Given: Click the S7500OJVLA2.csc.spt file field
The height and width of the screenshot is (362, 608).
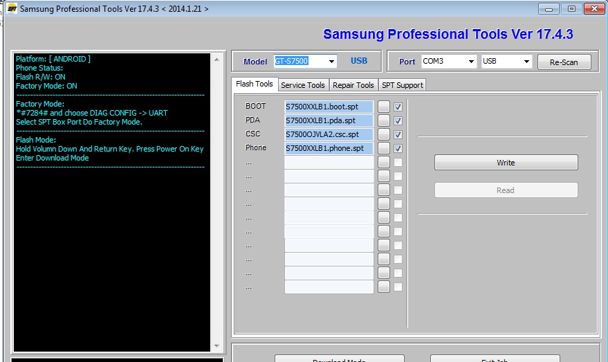Looking at the screenshot, I should (x=329, y=135).
